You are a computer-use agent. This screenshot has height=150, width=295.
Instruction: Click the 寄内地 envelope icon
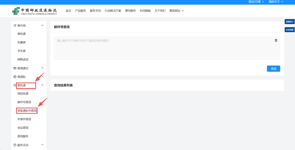click(15, 26)
